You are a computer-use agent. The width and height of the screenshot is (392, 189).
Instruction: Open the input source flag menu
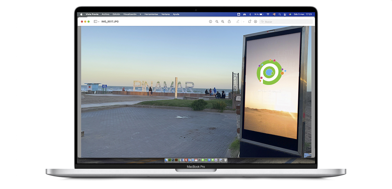[x=274, y=14]
